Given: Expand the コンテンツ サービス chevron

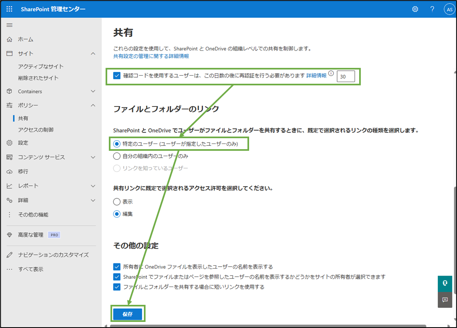Looking at the screenshot, I should (93, 157).
